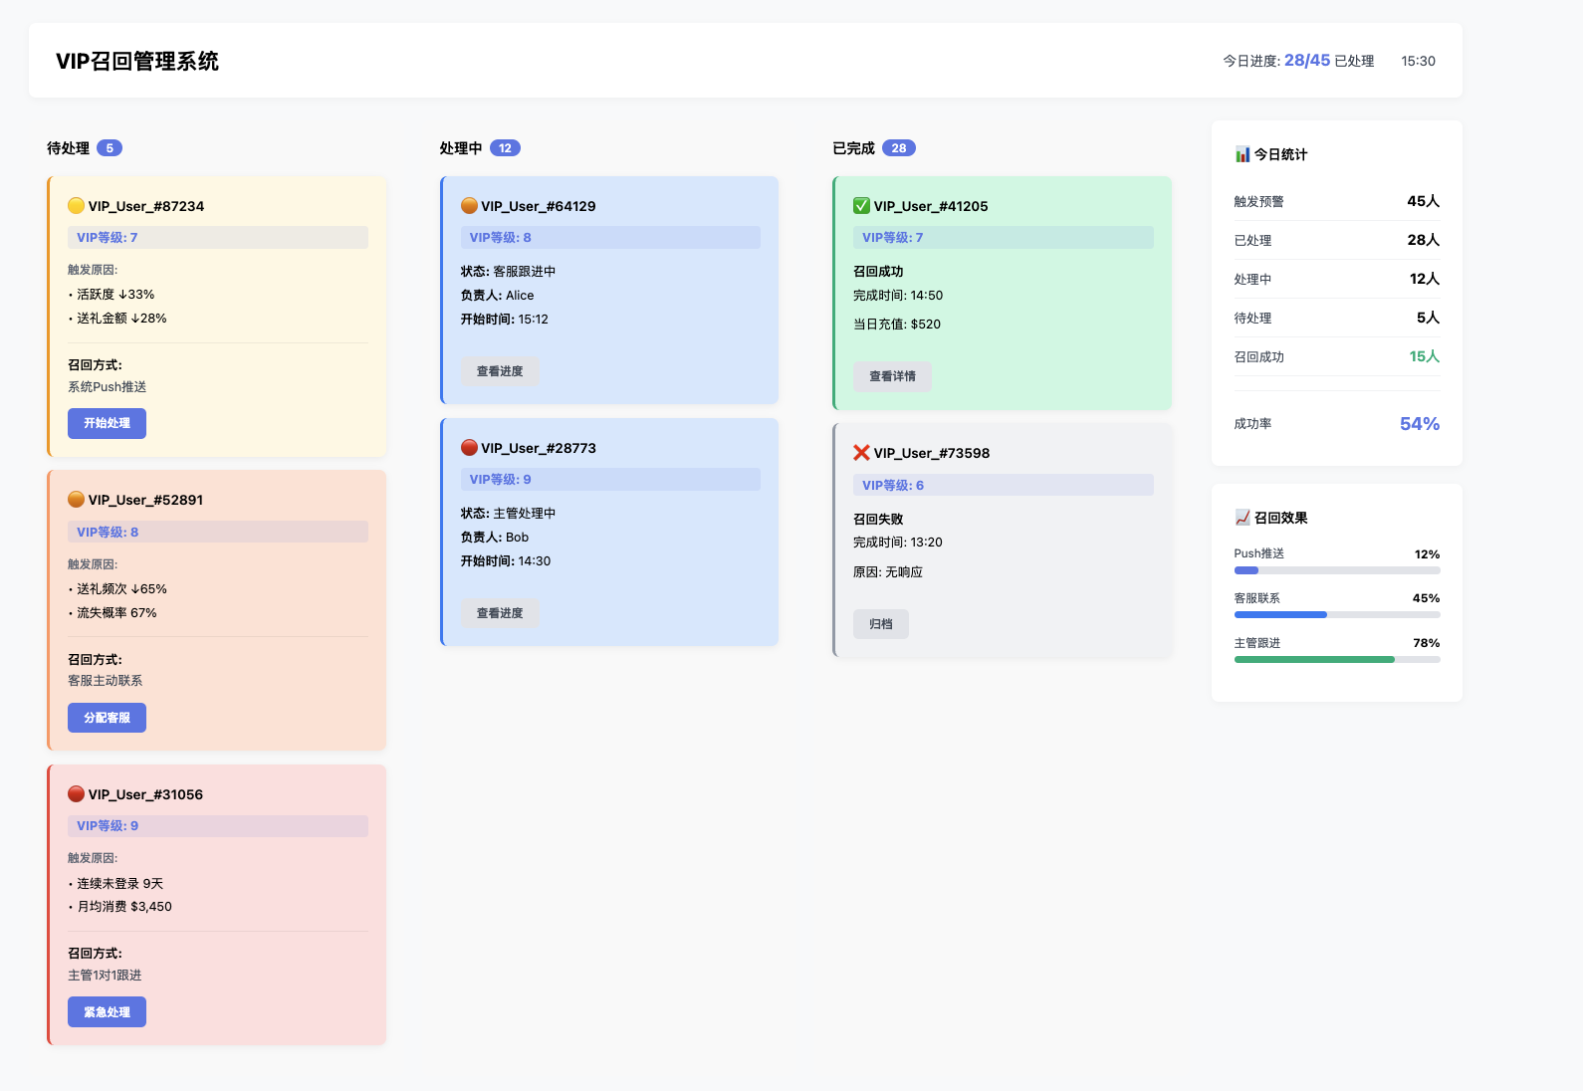Click the 处理中 count badge 12

pos(505,148)
